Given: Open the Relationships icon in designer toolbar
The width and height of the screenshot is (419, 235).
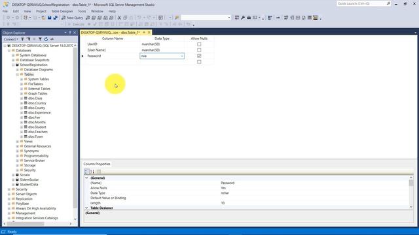Looking at the screenshot, I should pos(286,18).
